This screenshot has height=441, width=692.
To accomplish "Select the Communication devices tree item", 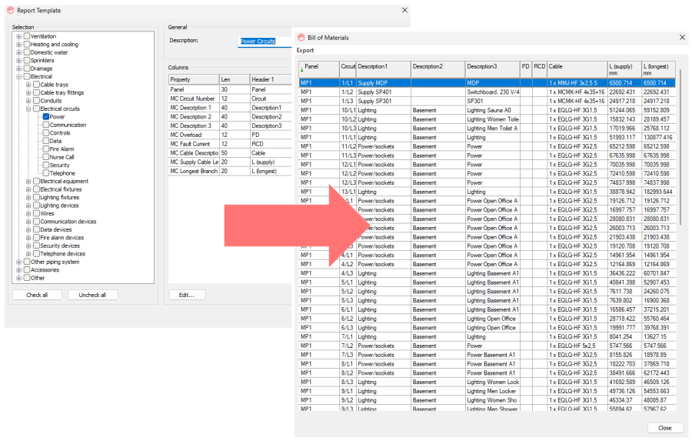I will [68, 222].
